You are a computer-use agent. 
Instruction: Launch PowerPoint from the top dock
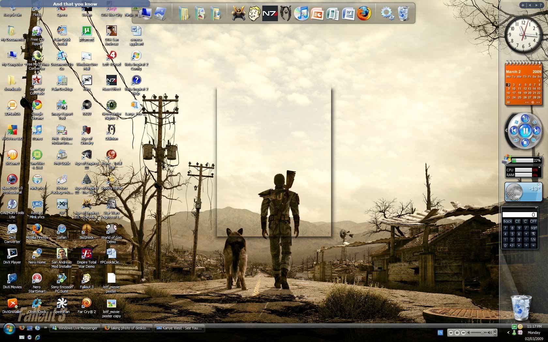[x=317, y=14]
